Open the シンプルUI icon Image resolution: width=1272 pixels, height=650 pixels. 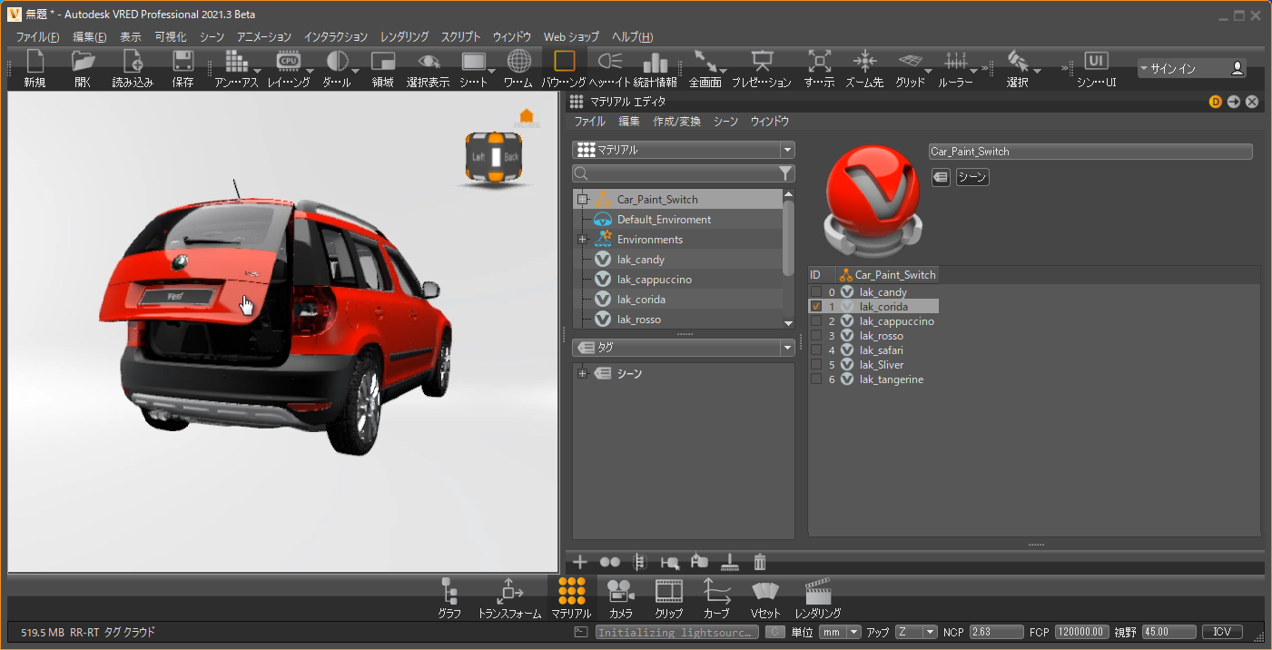tap(1097, 62)
